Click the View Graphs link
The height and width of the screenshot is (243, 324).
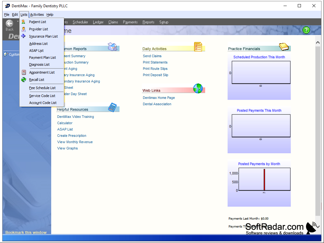(68, 149)
